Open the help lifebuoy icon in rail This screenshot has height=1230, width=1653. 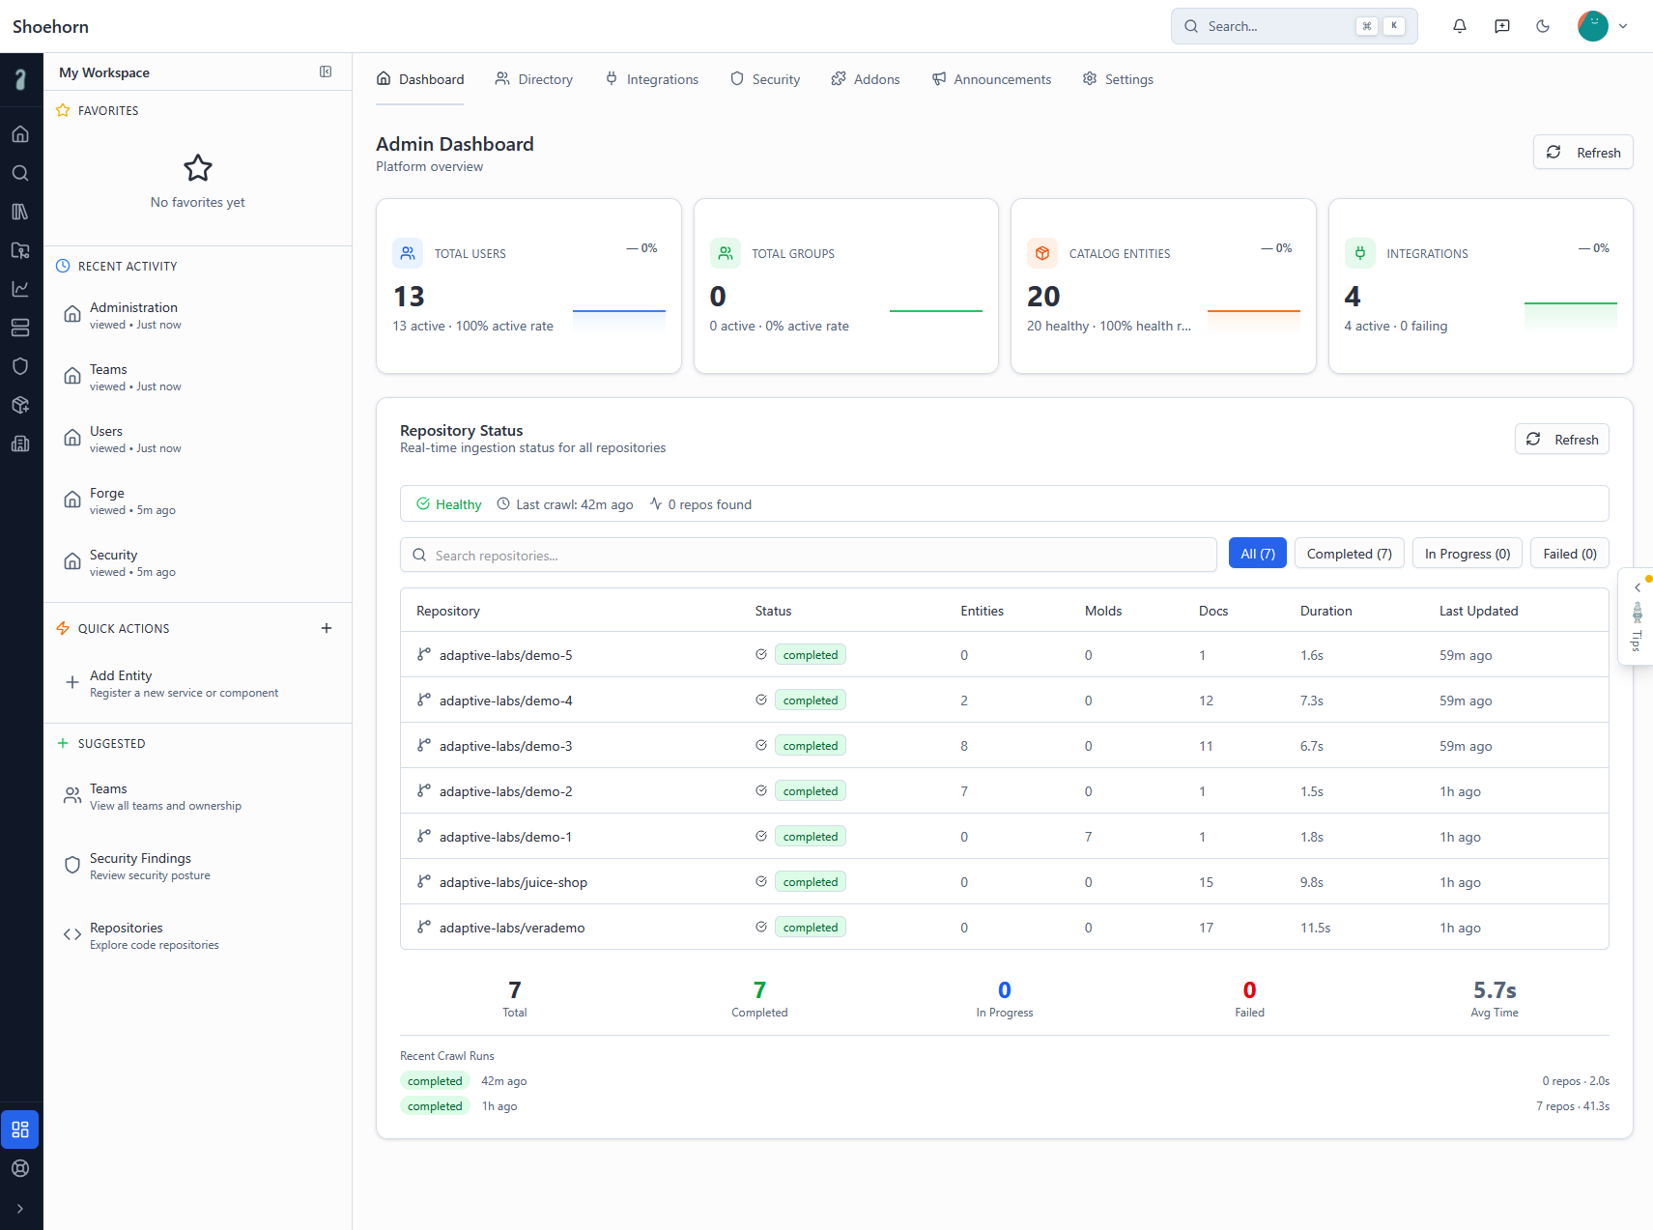(20, 1168)
